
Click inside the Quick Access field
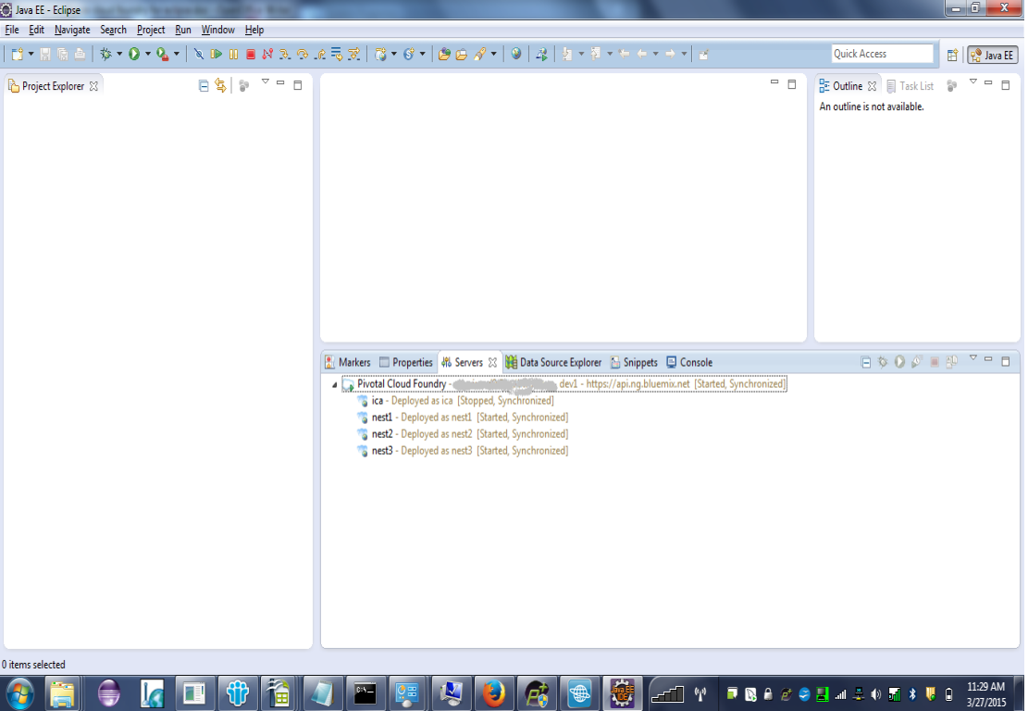click(x=881, y=53)
